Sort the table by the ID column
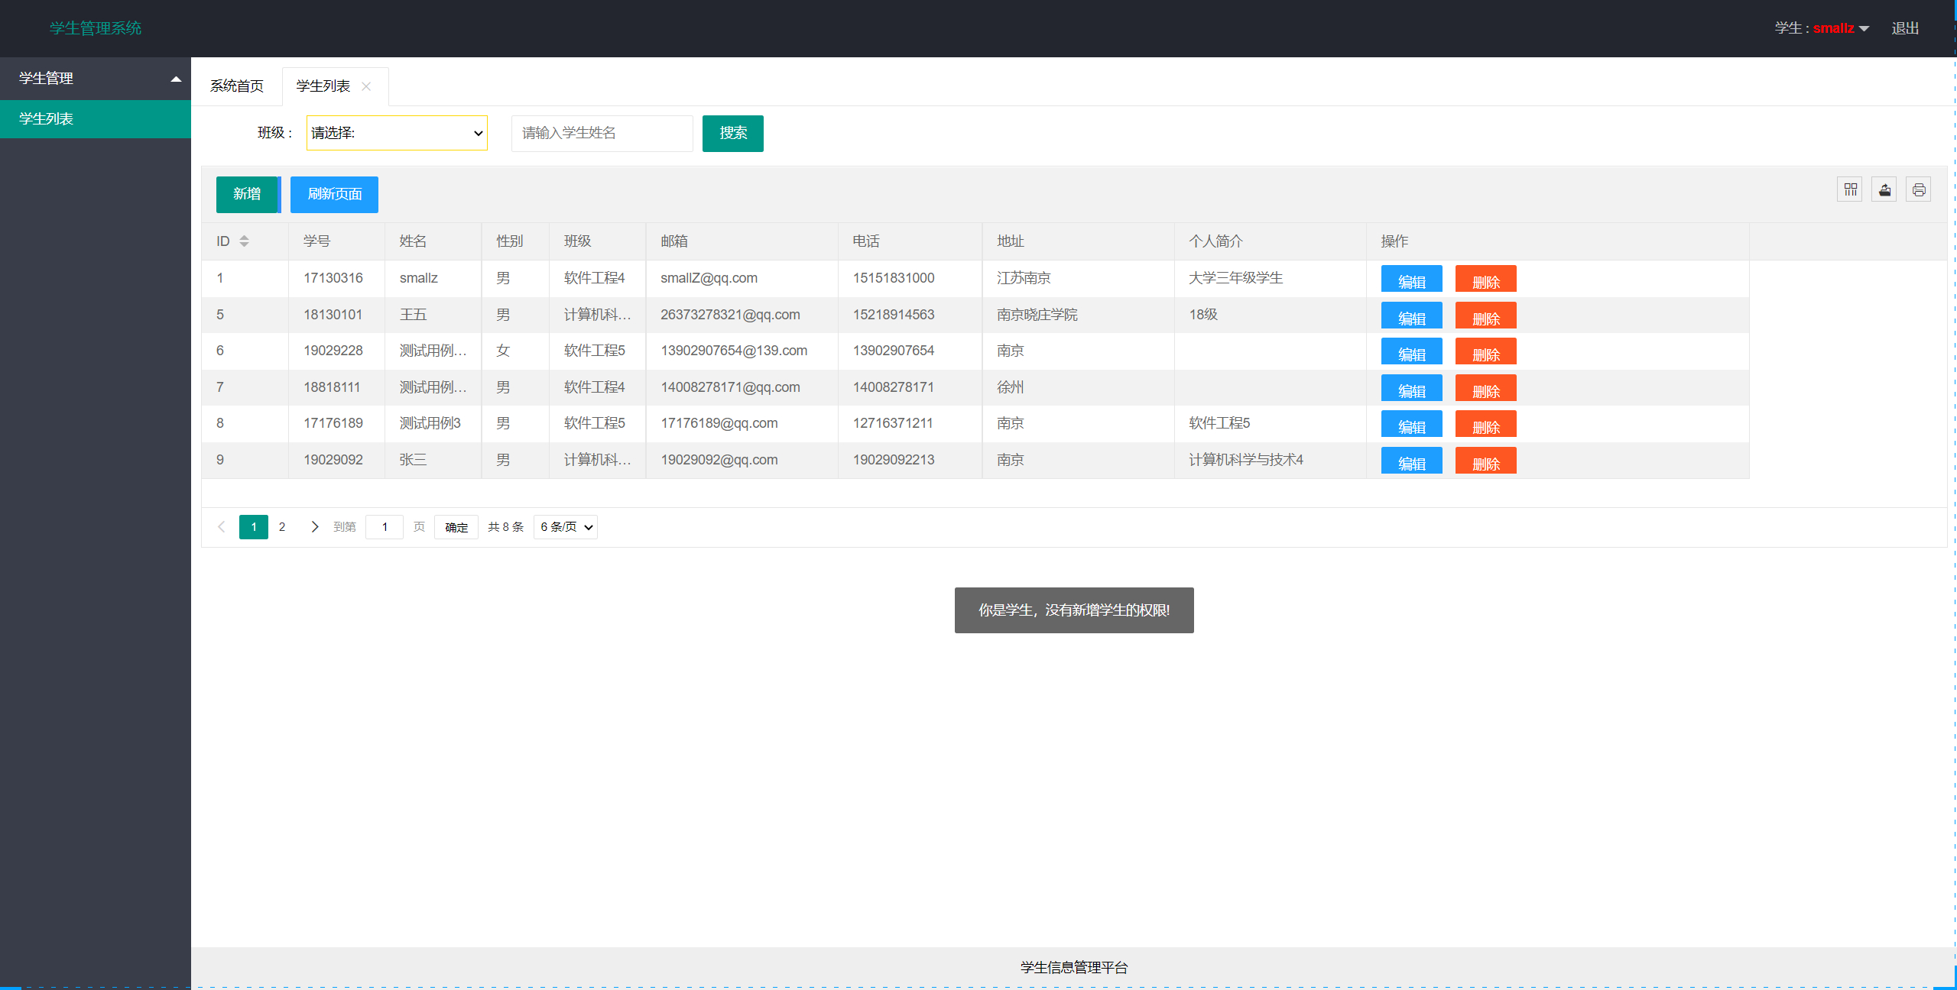 pos(245,241)
